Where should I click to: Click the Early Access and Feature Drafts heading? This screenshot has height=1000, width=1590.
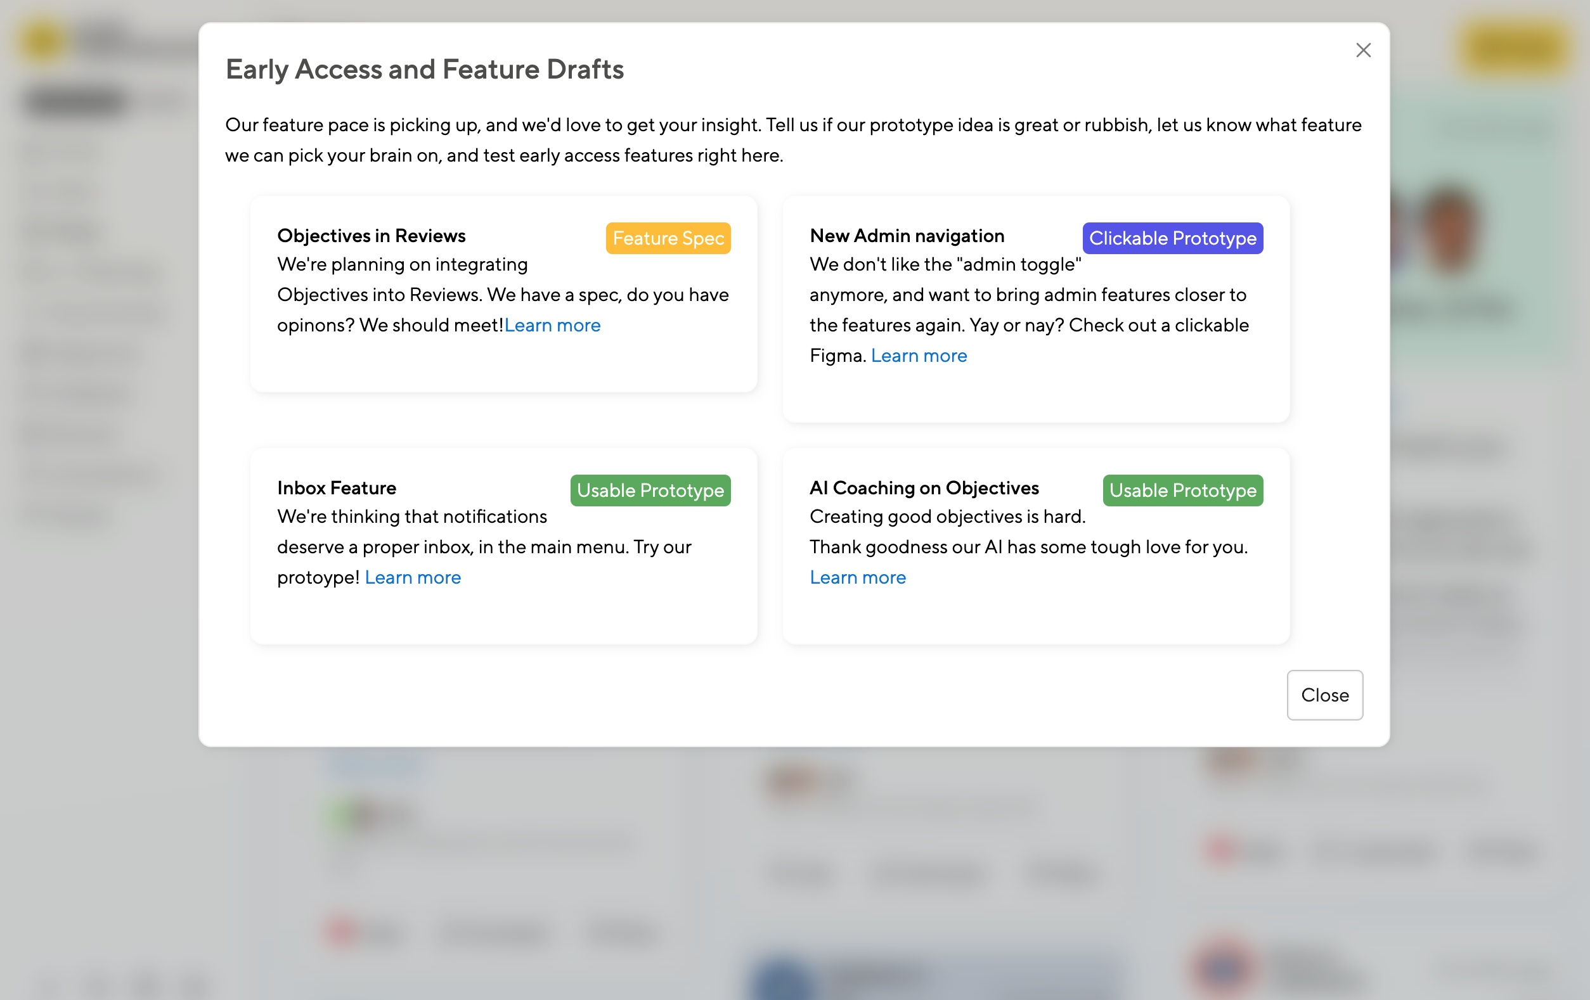point(425,69)
